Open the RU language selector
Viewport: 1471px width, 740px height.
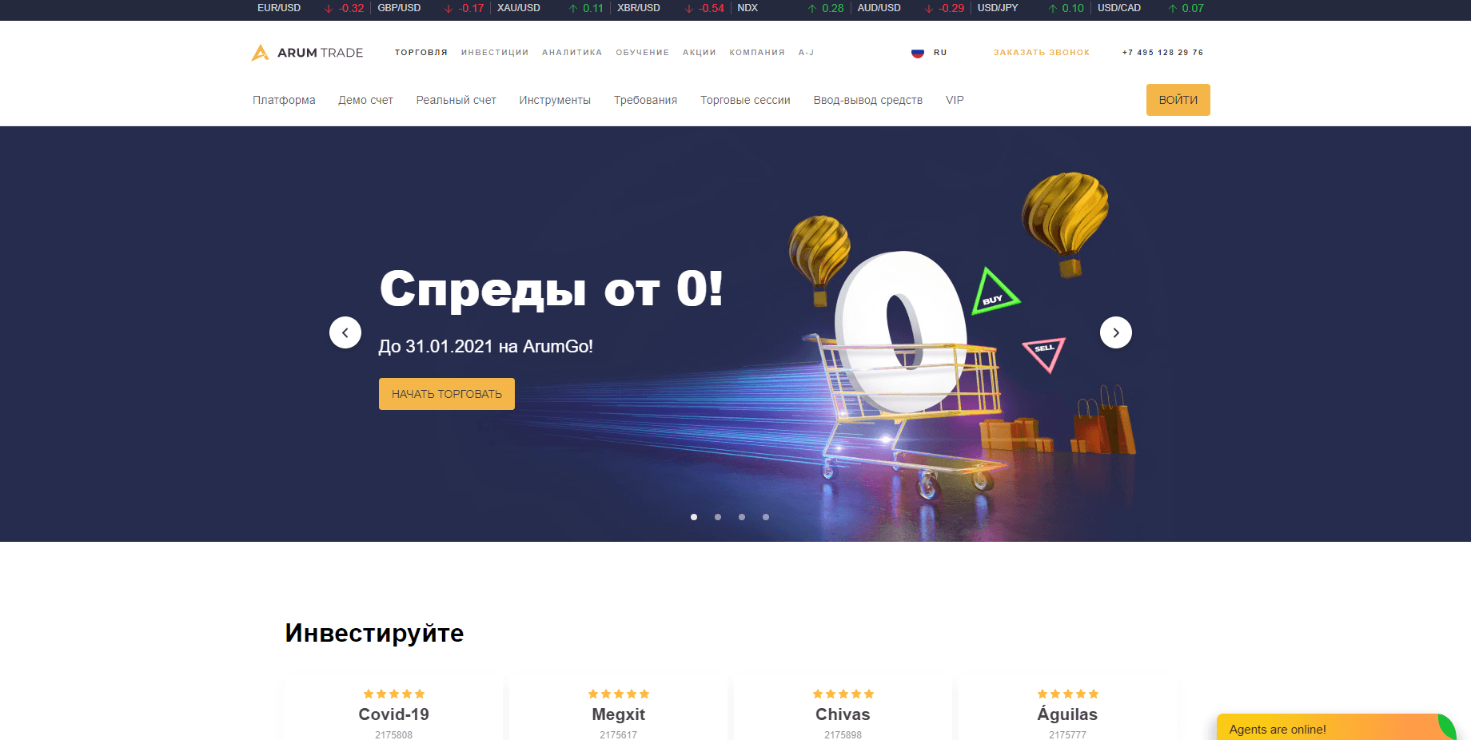coord(940,53)
